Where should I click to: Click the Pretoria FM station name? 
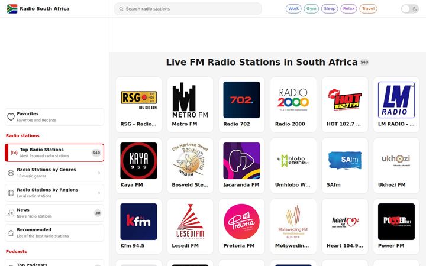pyautogui.click(x=239, y=245)
